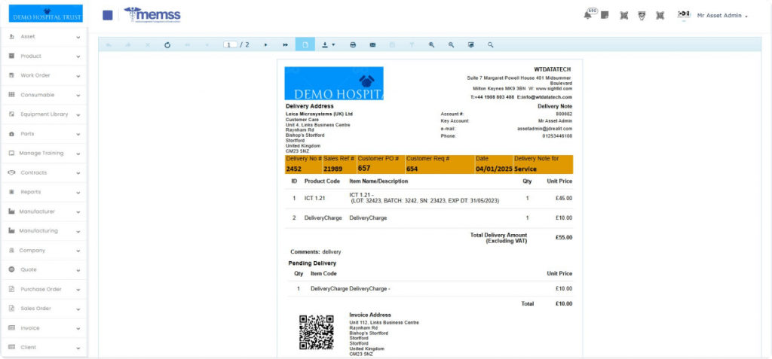The height and width of the screenshot is (359, 772).
Task: Open the Reports sidebar menu
Action: 44,192
